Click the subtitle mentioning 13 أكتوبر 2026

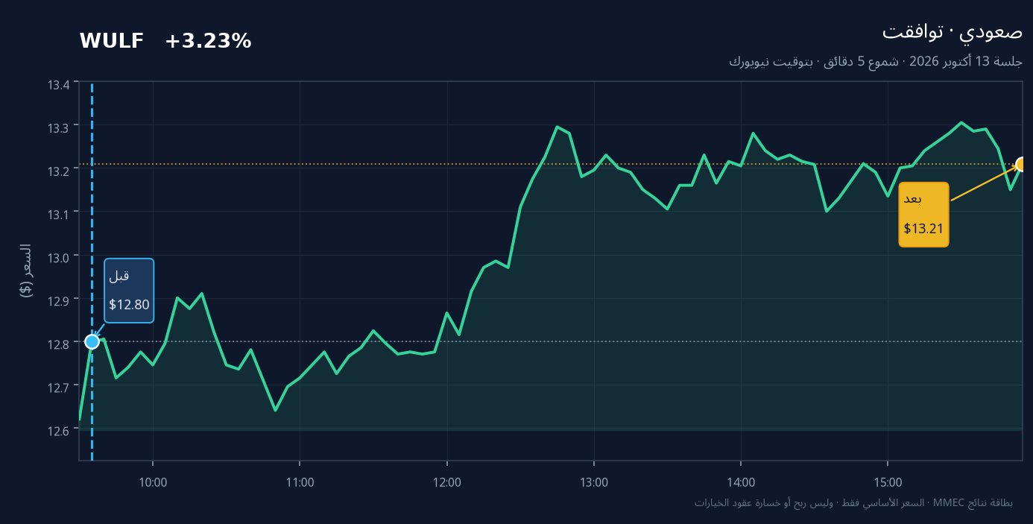tap(876, 61)
